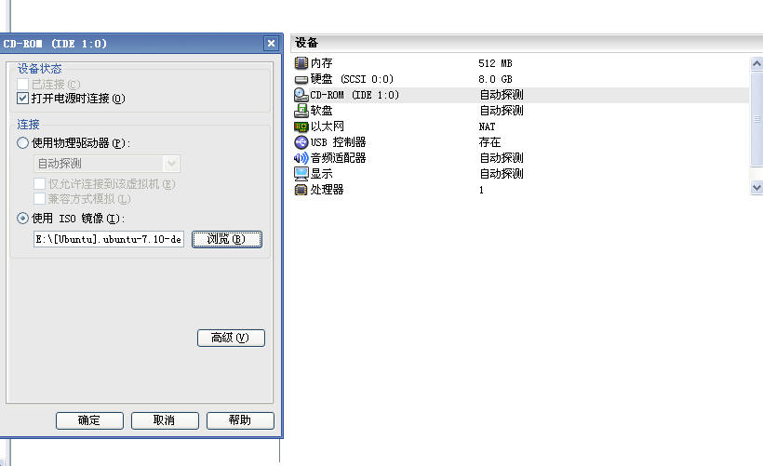This screenshot has width=763, height=466.
Task: Select the 音频适配器 row label
Action: point(338,157)
